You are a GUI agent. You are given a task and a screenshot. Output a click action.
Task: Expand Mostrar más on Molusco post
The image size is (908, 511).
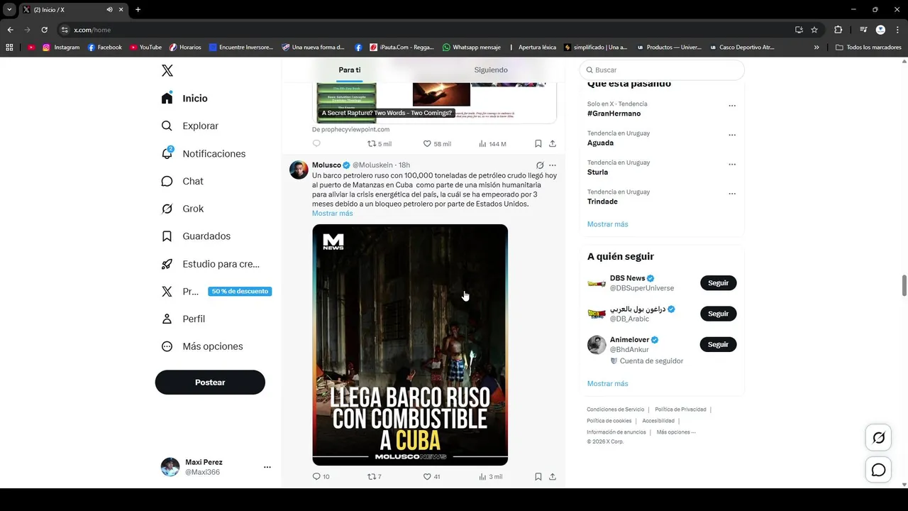coord(332,214)
